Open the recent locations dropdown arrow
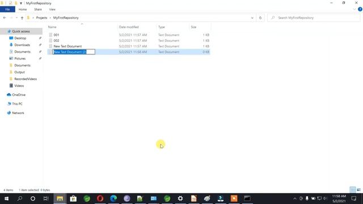Screen dimensions: 363x204 coord(16,18)
